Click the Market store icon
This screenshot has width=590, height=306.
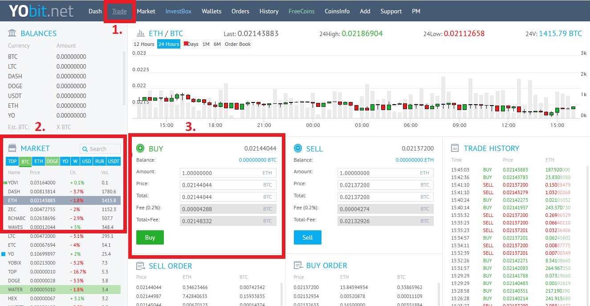coord(12,148)
